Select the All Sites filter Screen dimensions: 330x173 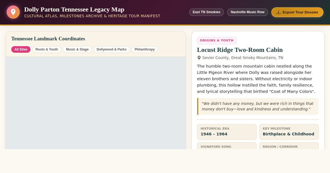tap(21, 49)
